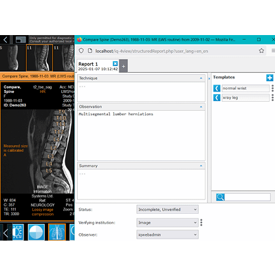Click the add new template plus icon
The height and width of the screenshot is (275, 275).
tap(269, 78)
